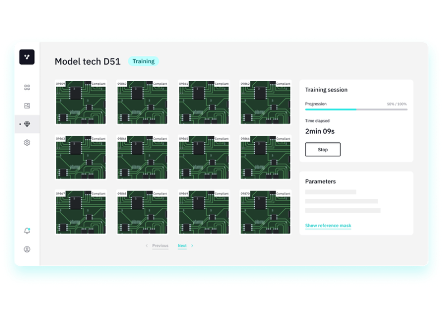Open user profile icon
This screenshot has height=315, width=443.
coord(27,249)
